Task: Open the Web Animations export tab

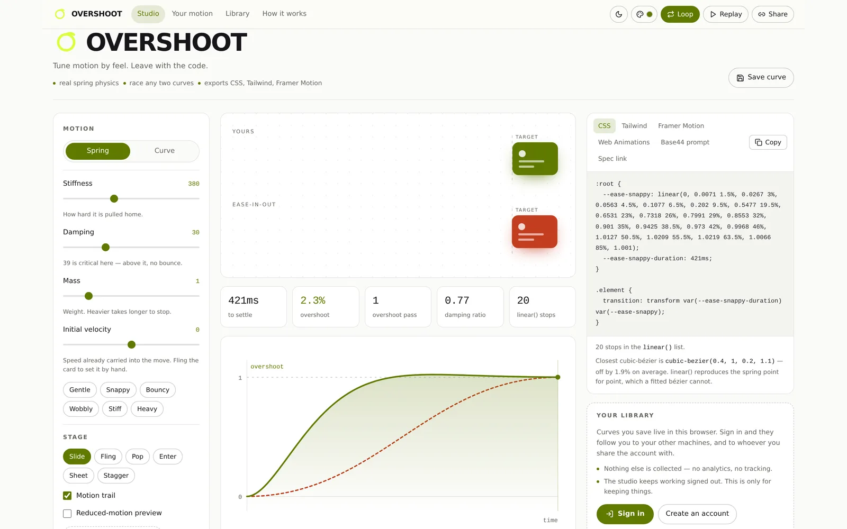Action: point(624,142)
